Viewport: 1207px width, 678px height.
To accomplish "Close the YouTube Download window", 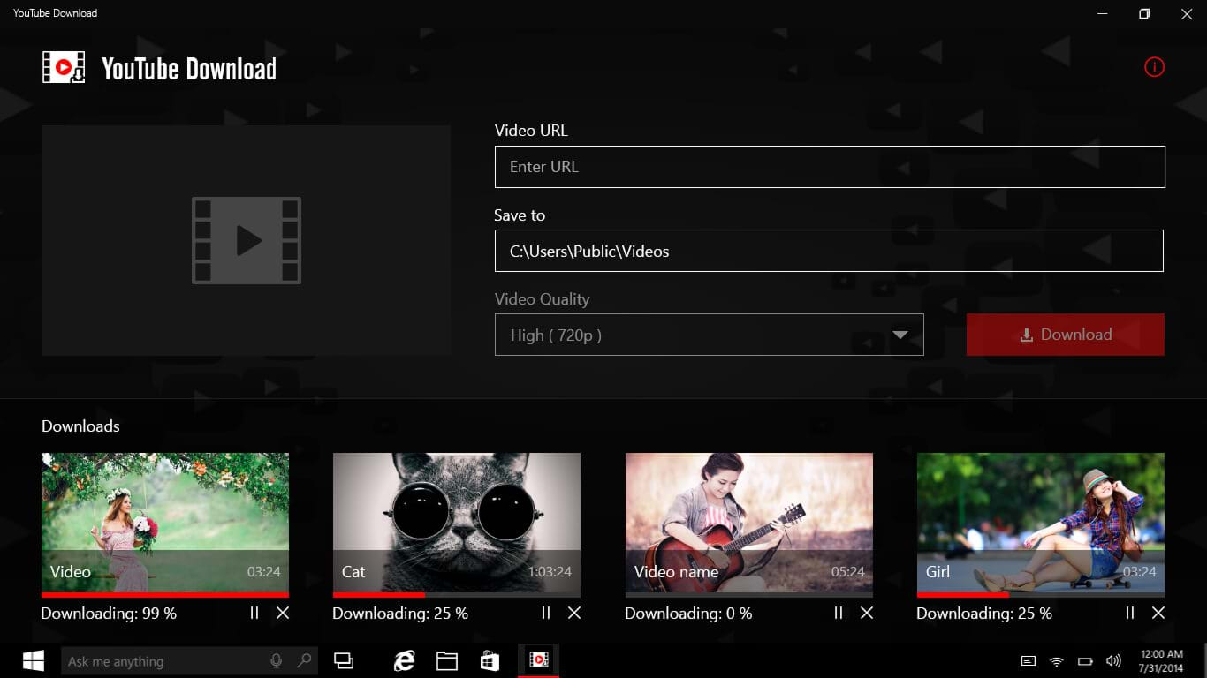I will pyautogui.click(x=1186, y=13).
